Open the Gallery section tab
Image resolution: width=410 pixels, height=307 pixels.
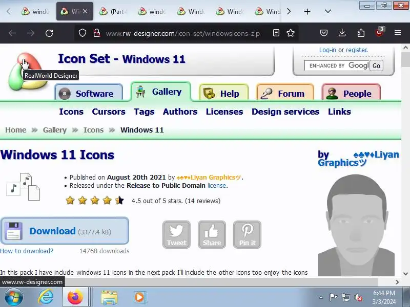click(x=161, y=92)
